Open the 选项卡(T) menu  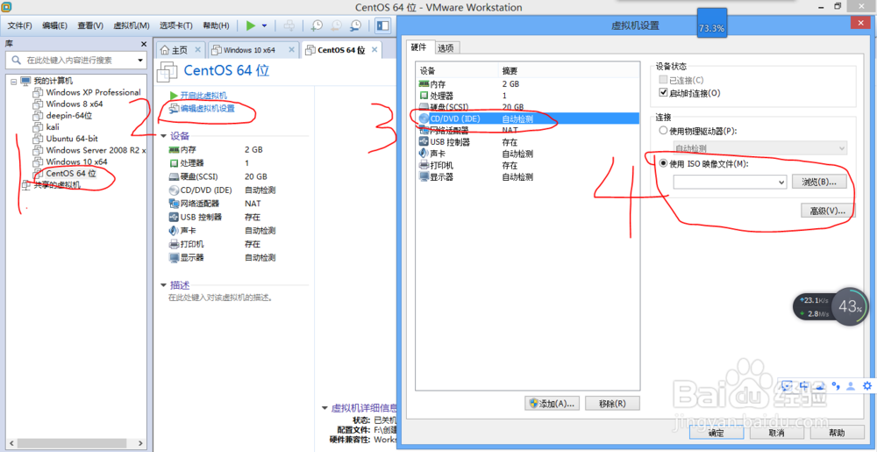(x=176, y=25)
